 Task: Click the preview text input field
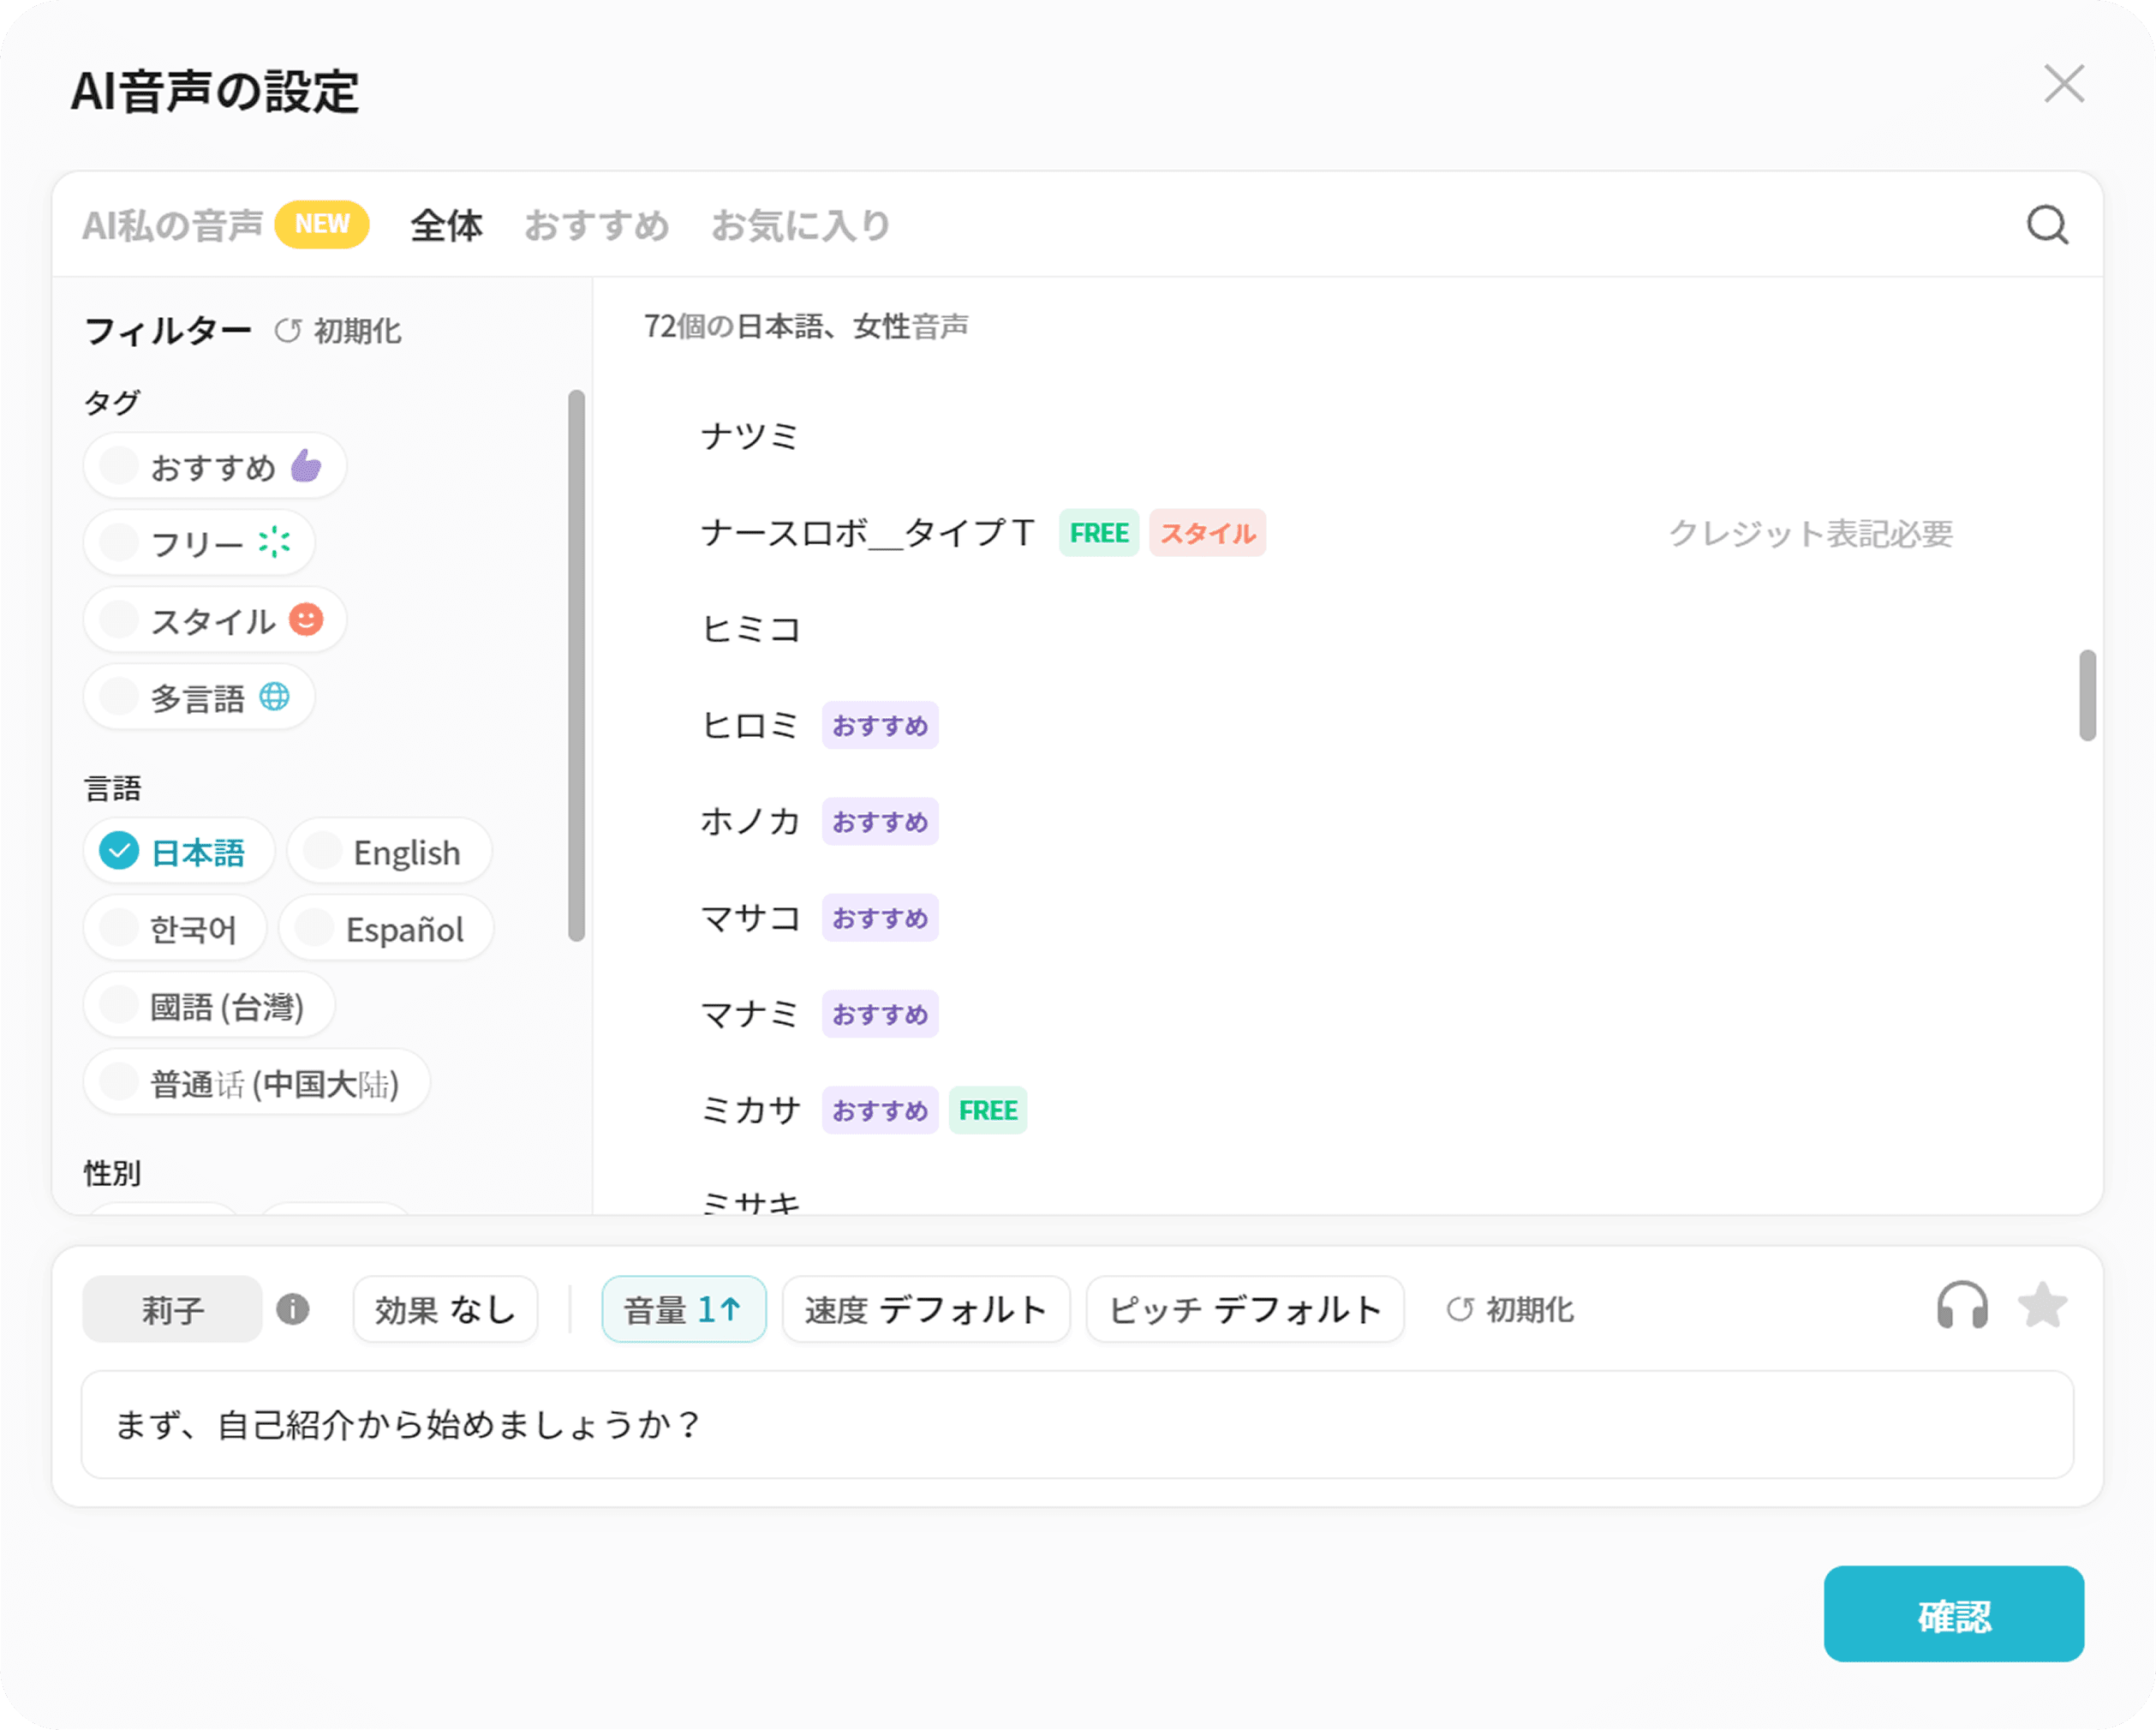tap(1076, 1424)
